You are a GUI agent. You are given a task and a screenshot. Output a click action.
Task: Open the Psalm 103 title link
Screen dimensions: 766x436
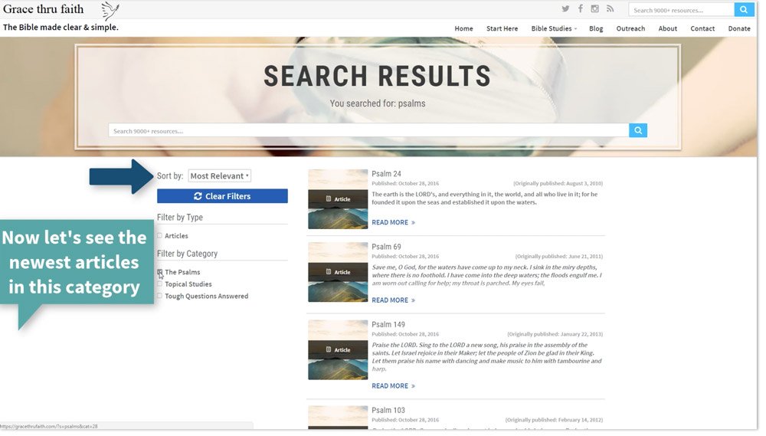(x=388, y=410)
